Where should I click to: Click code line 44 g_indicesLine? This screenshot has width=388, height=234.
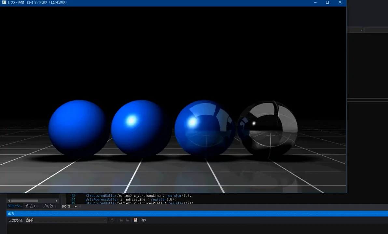[131, 200]
